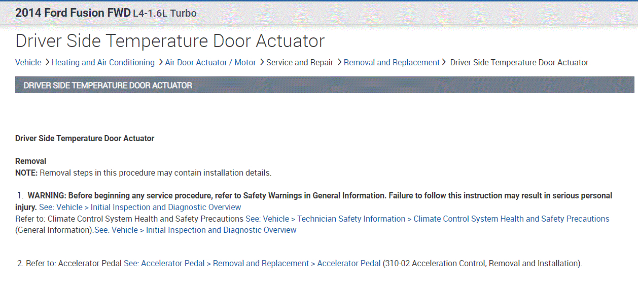
Task: Click the L4-1.6L Turbo engine label
Action: 165,14
